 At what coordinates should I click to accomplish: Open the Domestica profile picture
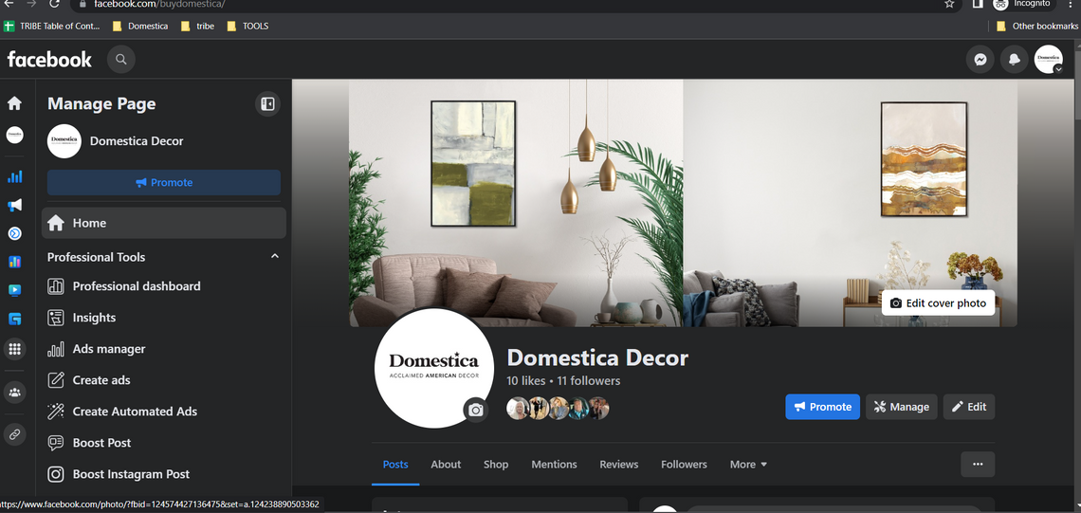tap(433, 368)
